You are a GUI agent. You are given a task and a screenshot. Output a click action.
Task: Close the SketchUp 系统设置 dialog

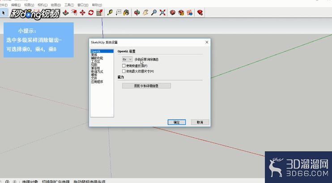click(x=207, y=42)
